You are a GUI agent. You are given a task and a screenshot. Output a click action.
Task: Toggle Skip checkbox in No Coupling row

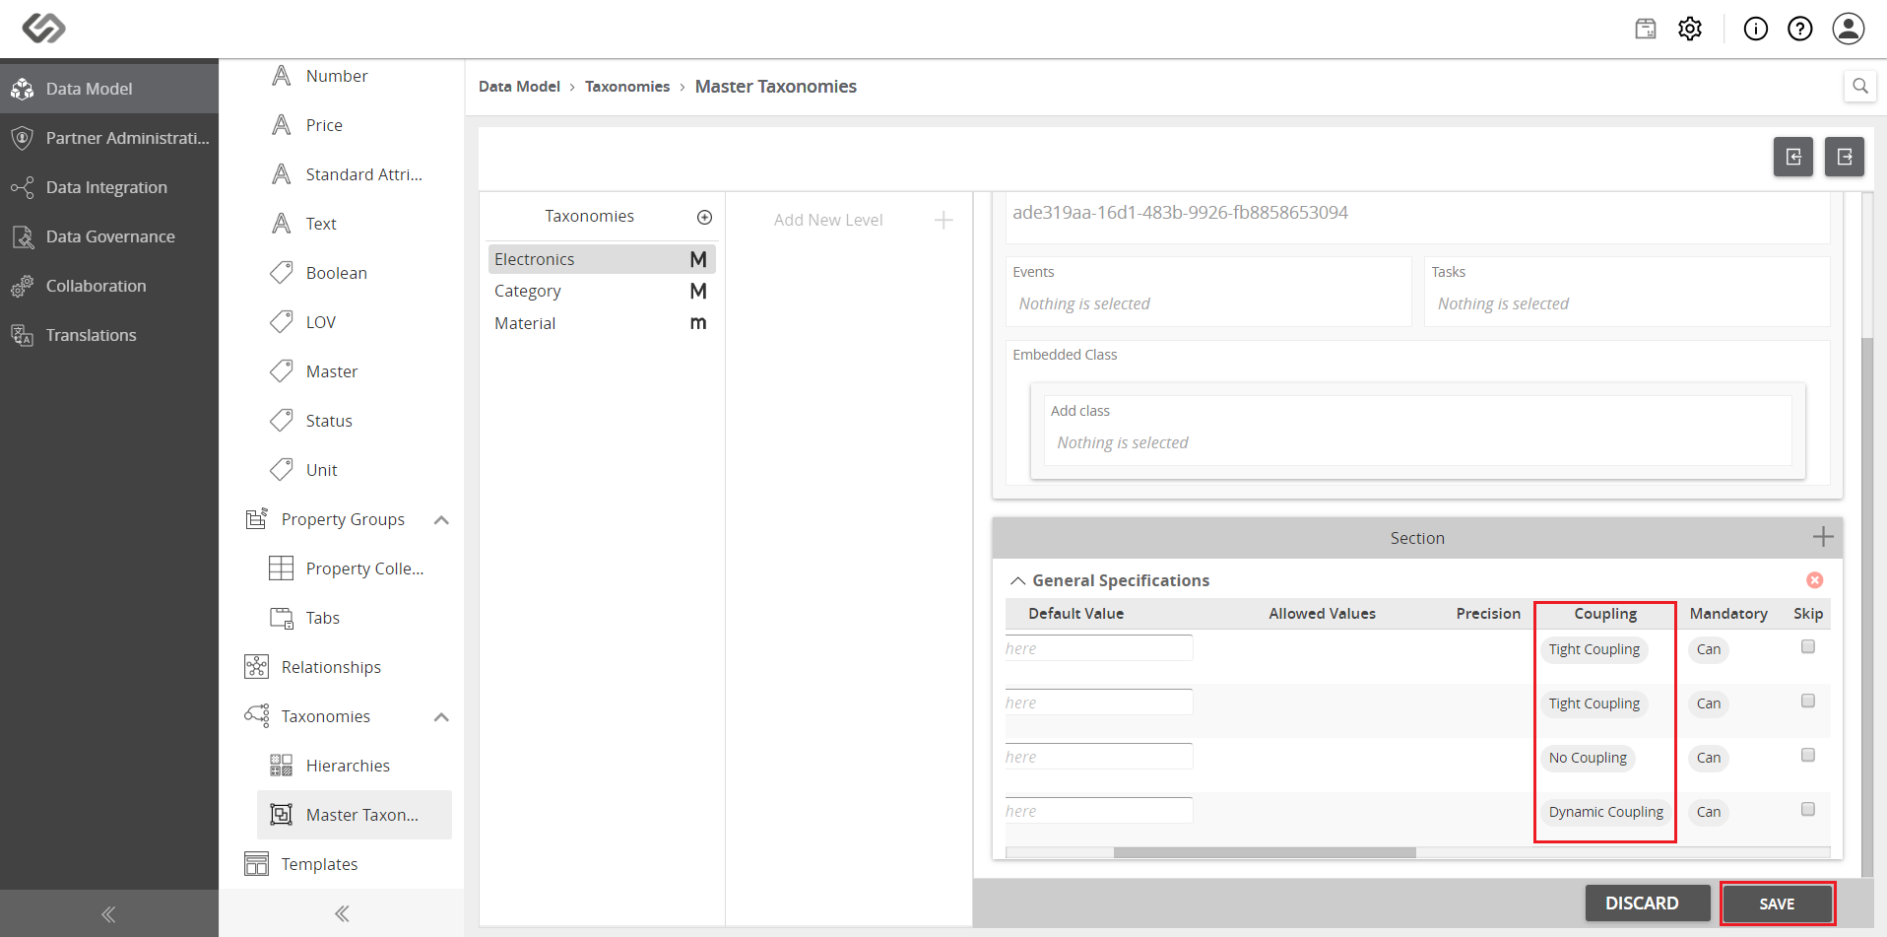point(1808,755)
